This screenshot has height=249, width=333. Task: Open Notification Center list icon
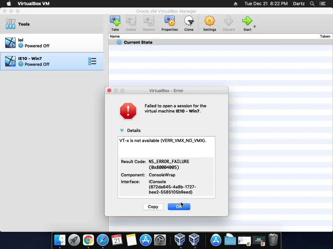[323, 4]
